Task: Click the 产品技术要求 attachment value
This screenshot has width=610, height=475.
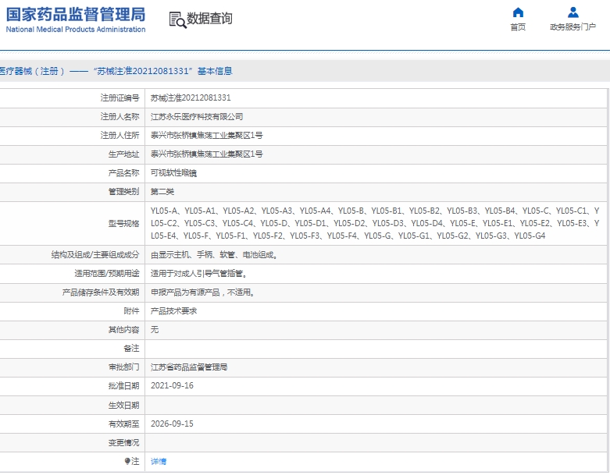Action: [173, 310]
